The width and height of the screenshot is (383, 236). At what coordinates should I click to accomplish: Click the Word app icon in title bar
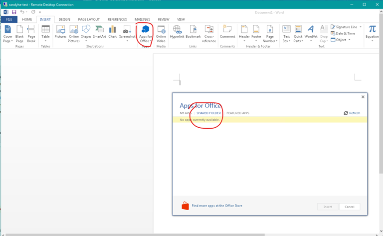point(6,12)
